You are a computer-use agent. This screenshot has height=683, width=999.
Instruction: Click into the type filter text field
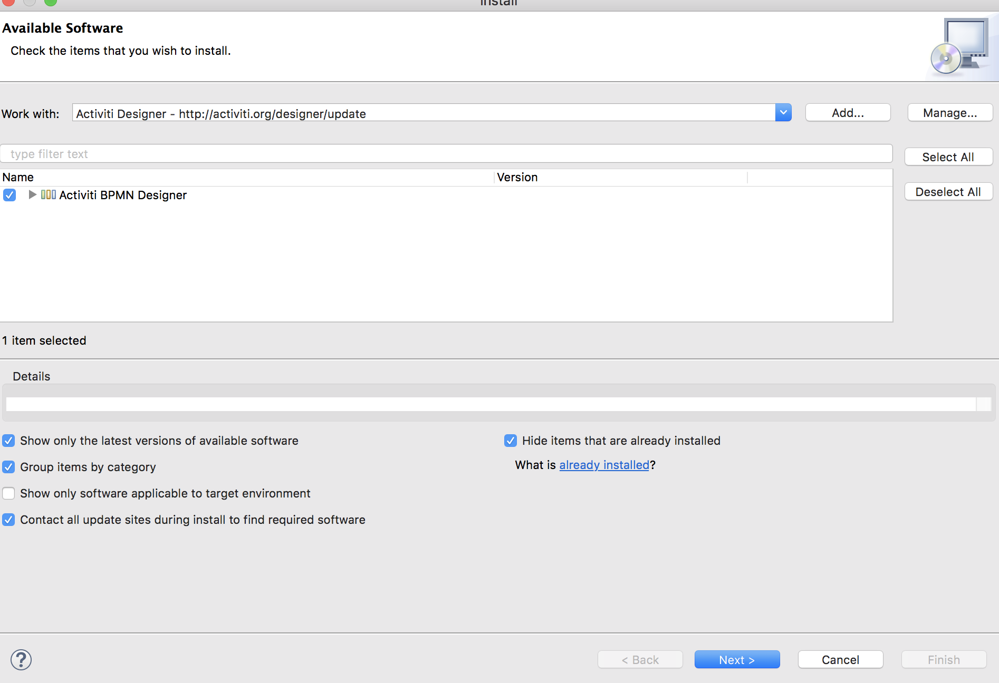(446, 154)
